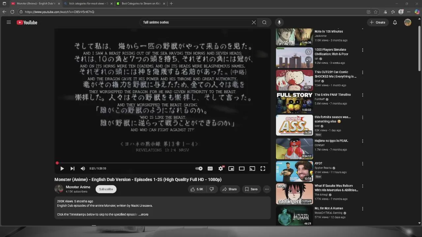Open The Entire FNAF Timeline thumbnail
Image resolution: width=422 pixels, height=237 pixels.
pos(294,102)
